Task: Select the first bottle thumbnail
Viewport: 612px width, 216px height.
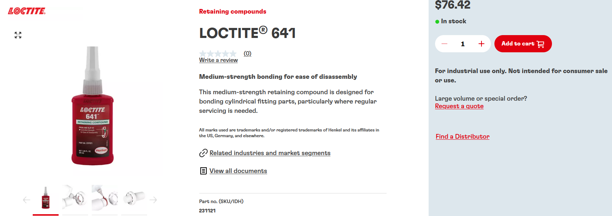Action: 46,197
